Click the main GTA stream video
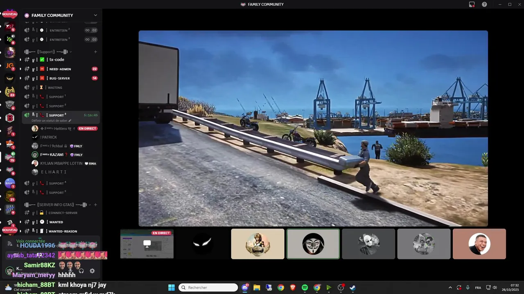Viewport: 524px width, 294px height. 313,128
